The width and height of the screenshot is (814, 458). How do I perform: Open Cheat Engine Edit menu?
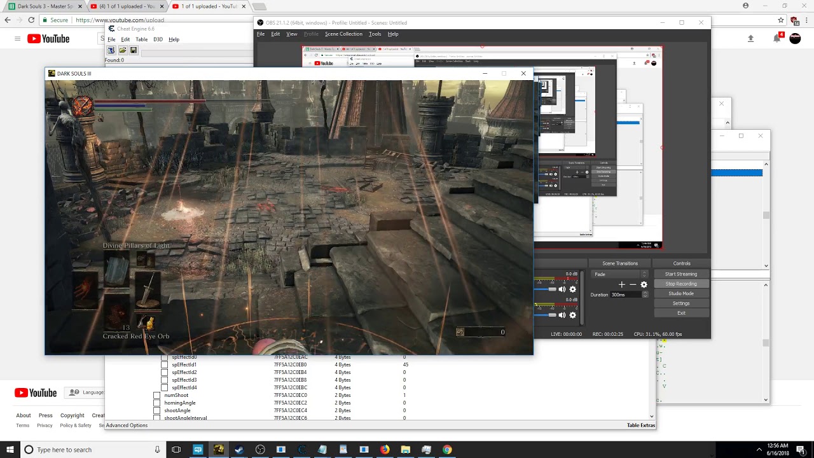tap(125, 39)
